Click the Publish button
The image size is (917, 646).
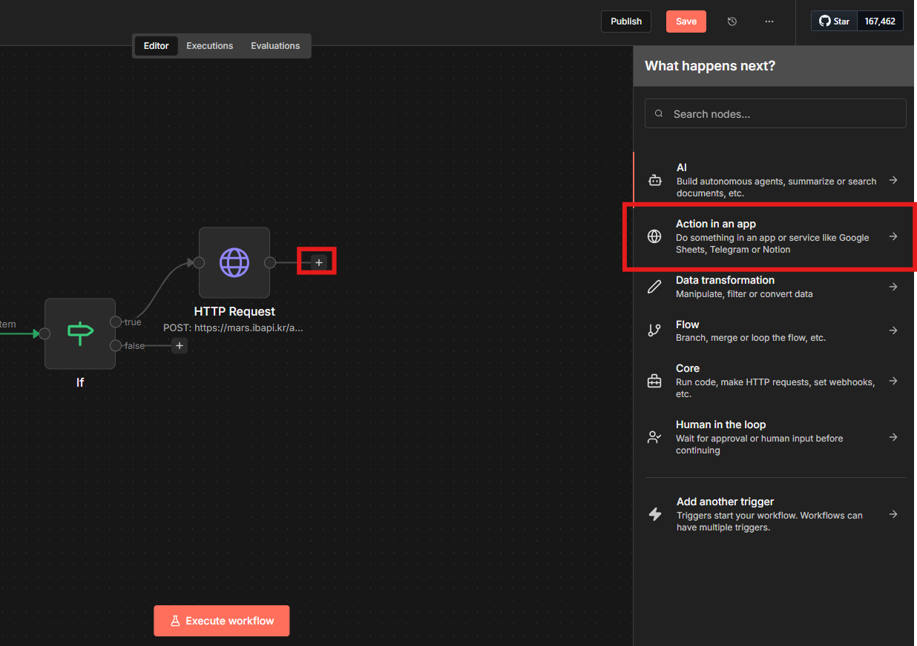point(625,21)
